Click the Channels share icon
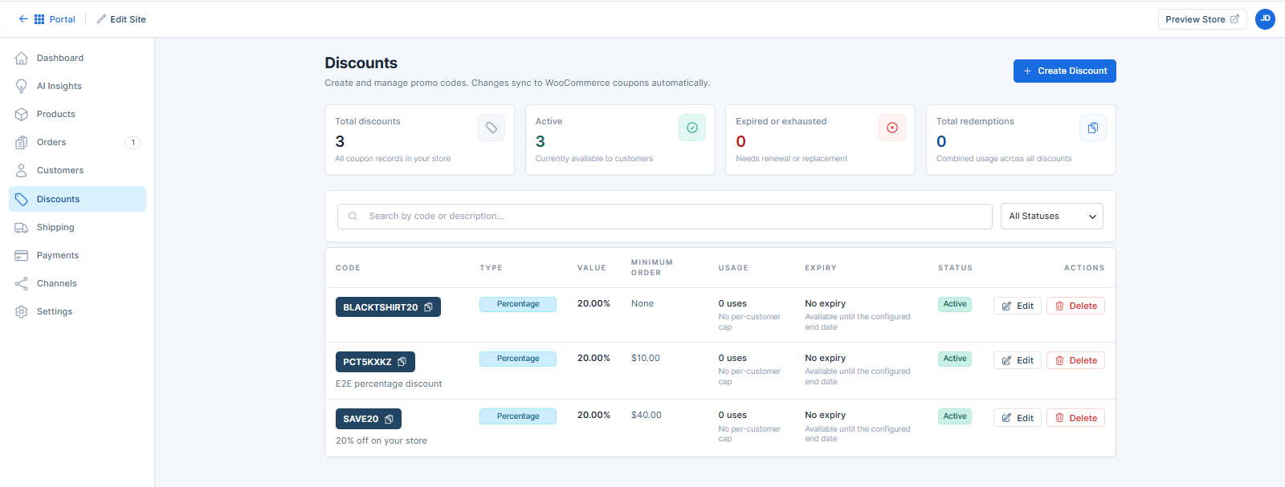 pyautogui.click(x=22, y=283)
